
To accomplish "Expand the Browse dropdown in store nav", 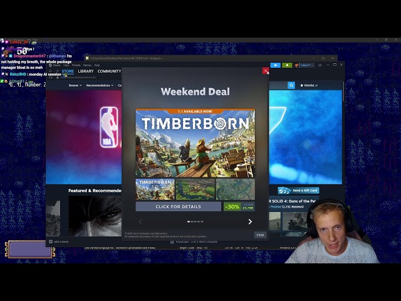I will [x=75, y=85].
